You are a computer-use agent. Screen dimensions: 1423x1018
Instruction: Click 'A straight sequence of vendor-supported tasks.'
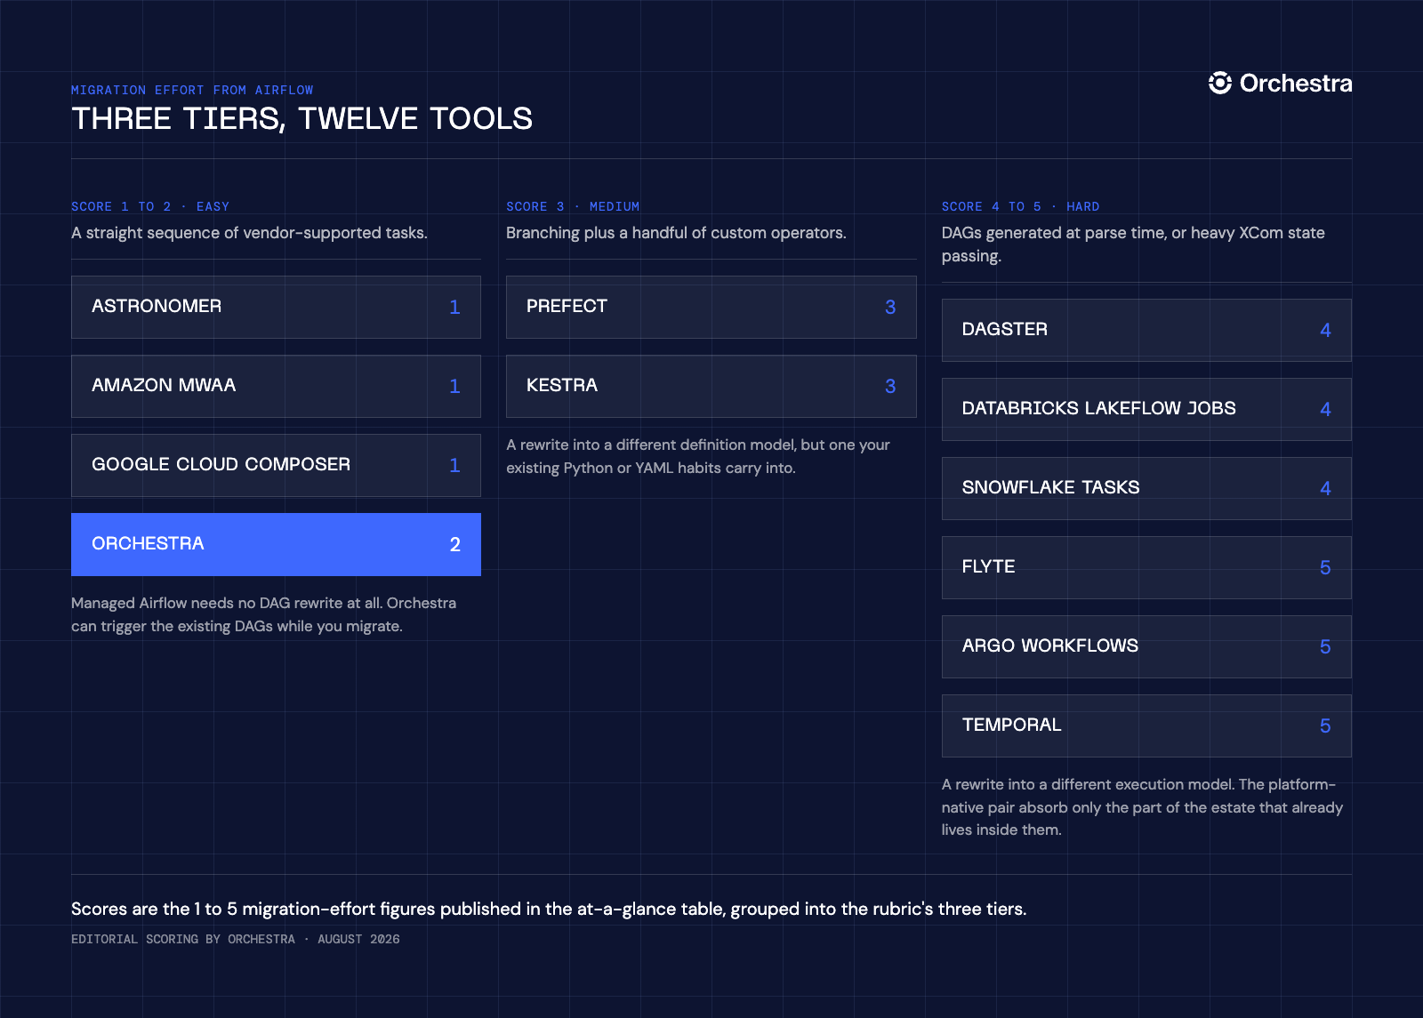[x=249, y=233]
